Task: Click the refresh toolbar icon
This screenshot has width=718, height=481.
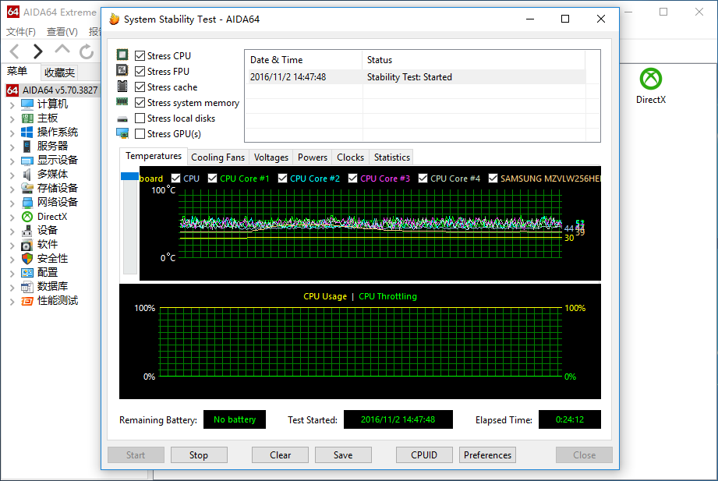Action: (87, 51)
